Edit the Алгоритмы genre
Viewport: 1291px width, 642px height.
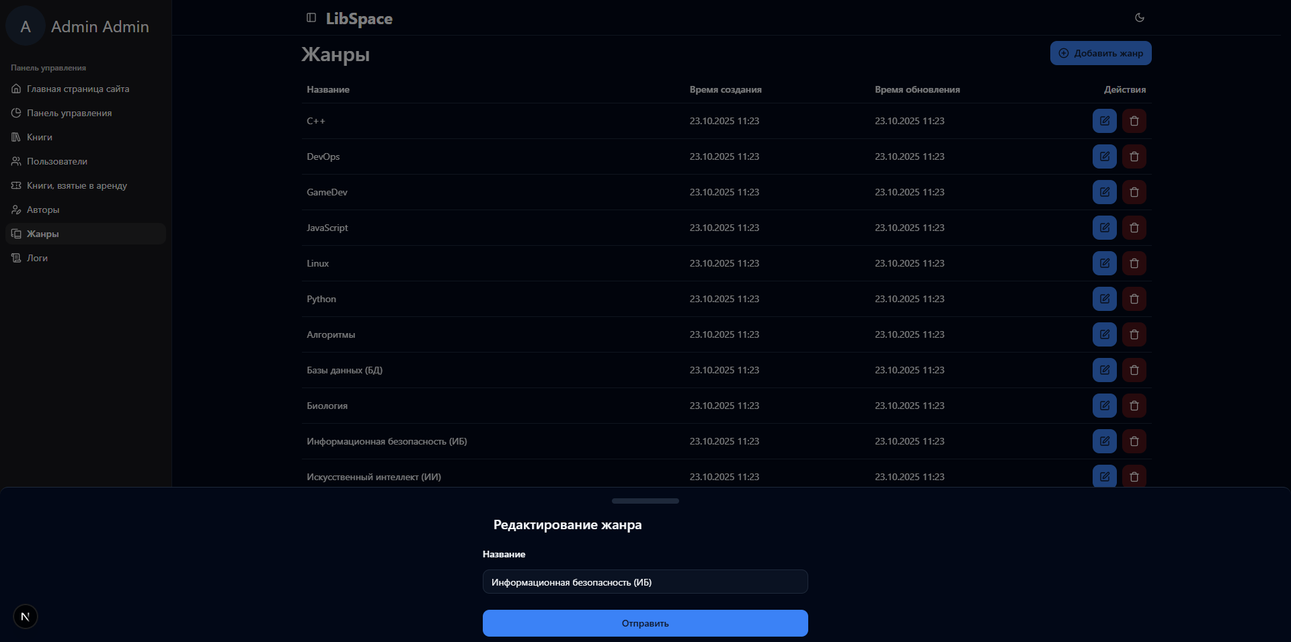click(x=1104, y=334)
